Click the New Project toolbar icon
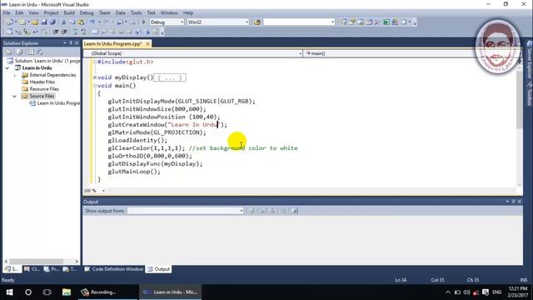 pyautogui.click(x=9, y=22)
